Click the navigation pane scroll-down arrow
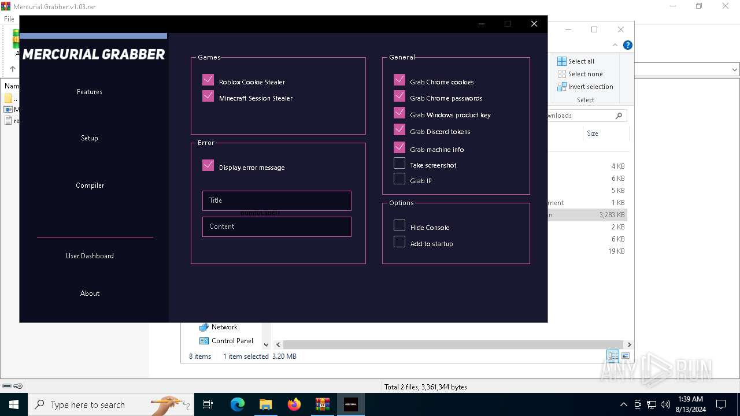The image size is (740, 416). click(266, 344)
